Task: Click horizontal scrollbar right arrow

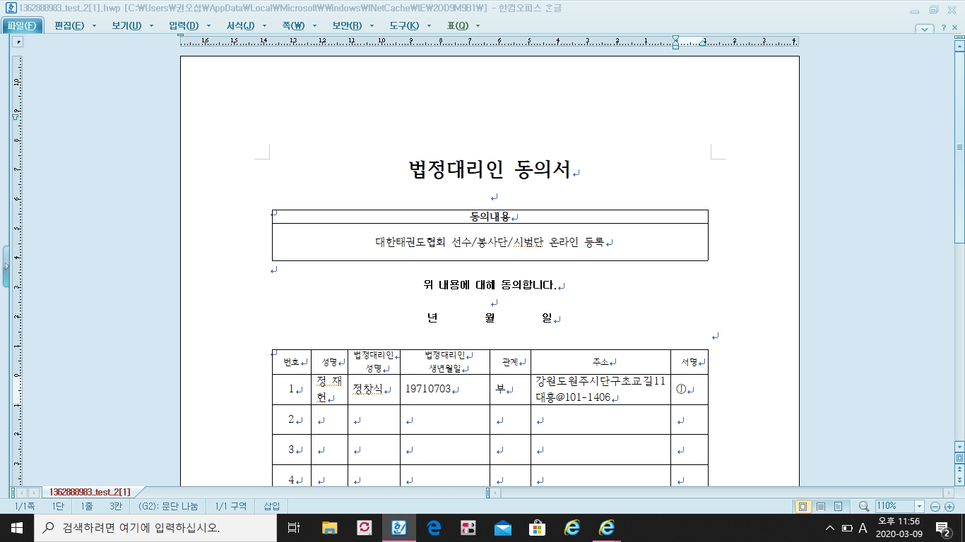Action: 948,493
